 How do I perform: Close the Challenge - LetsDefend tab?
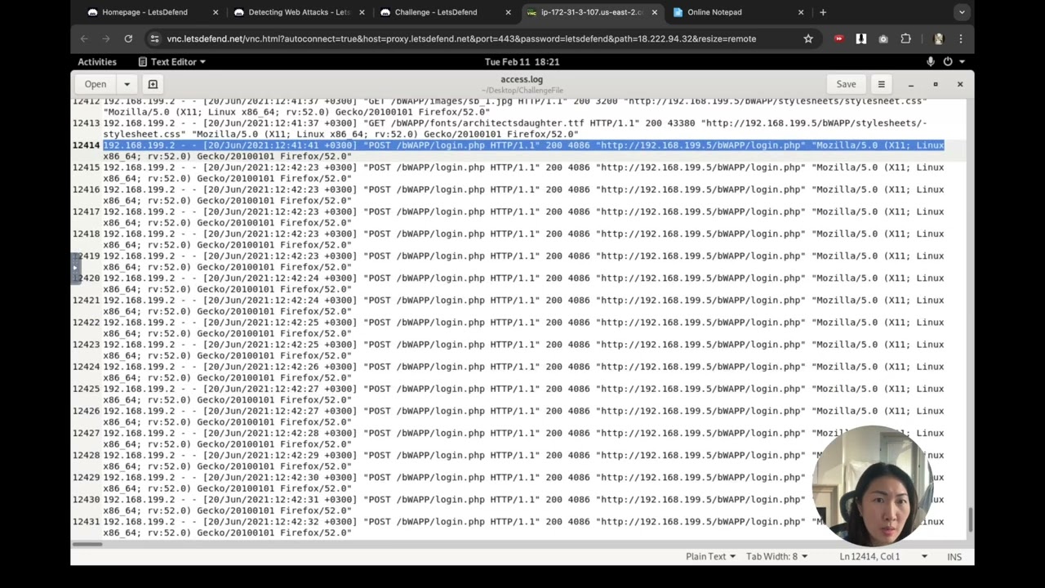[508, 12]
